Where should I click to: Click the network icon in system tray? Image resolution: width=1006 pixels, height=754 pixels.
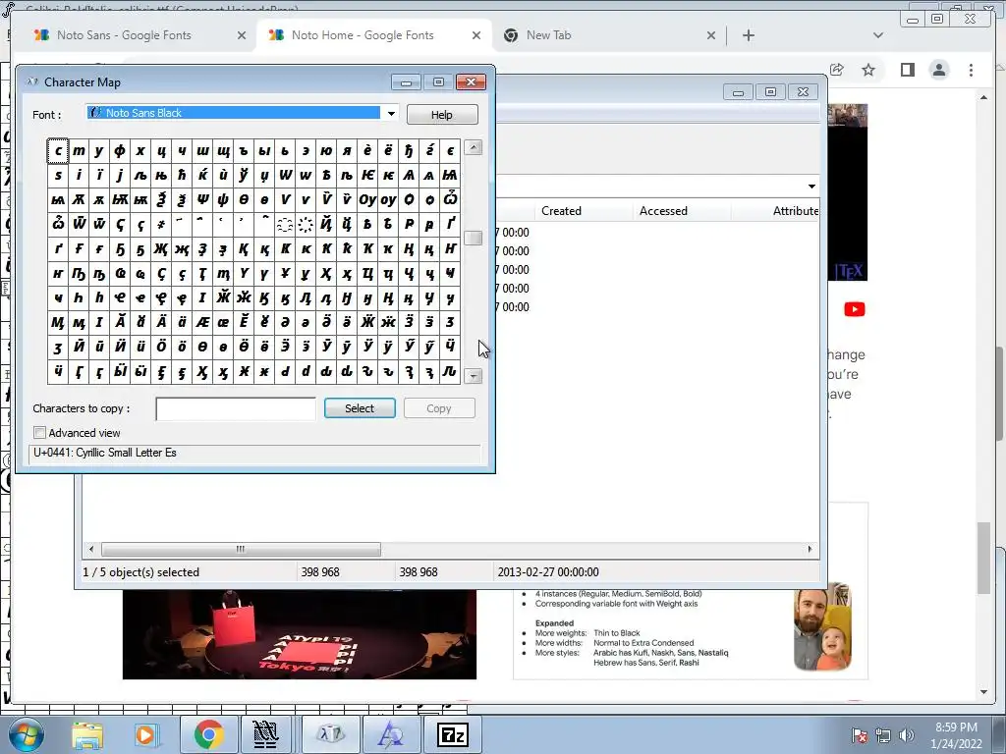click(883, 735)
